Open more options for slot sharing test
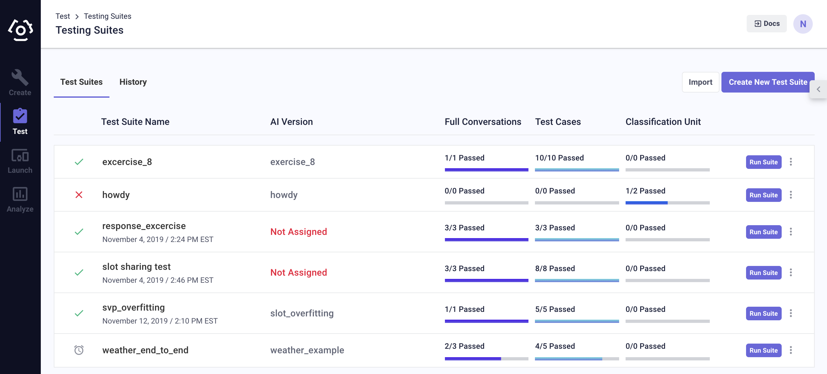The width and height of the screenshot is (827, 374). (x=791, y=272)
